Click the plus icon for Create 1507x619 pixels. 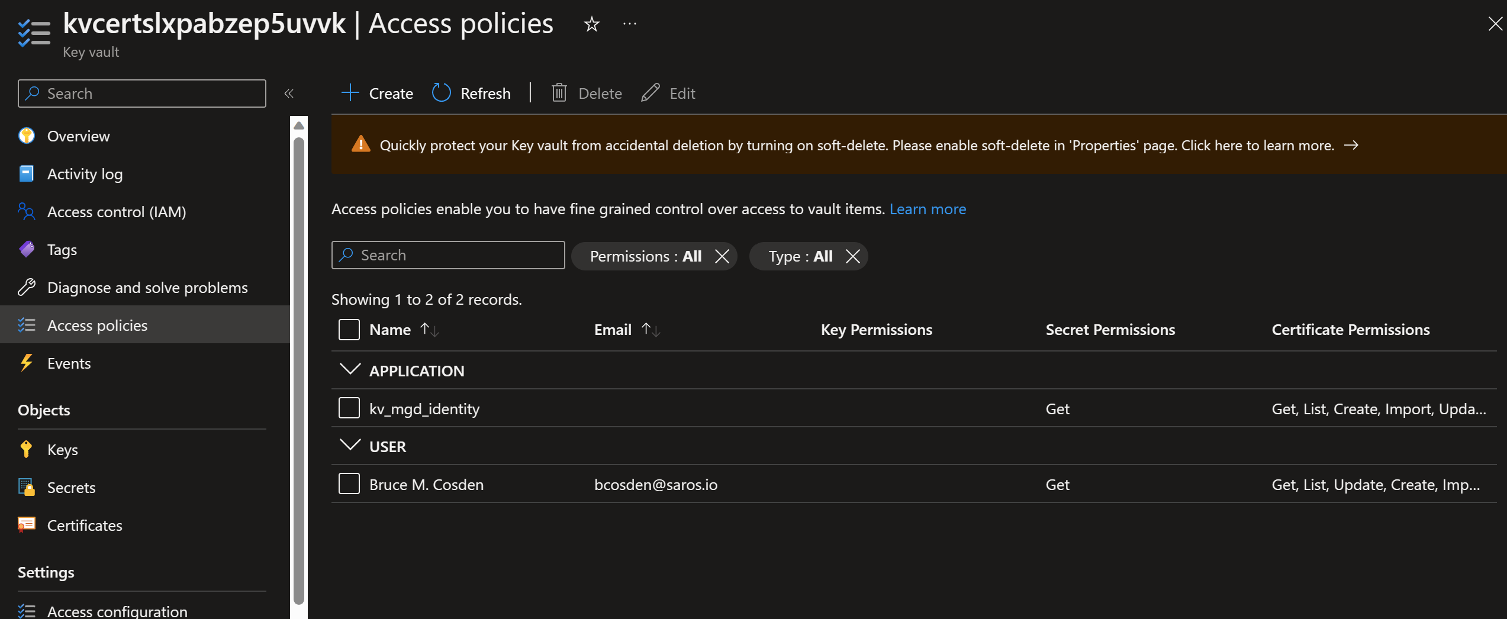click(x=350, y=93)
